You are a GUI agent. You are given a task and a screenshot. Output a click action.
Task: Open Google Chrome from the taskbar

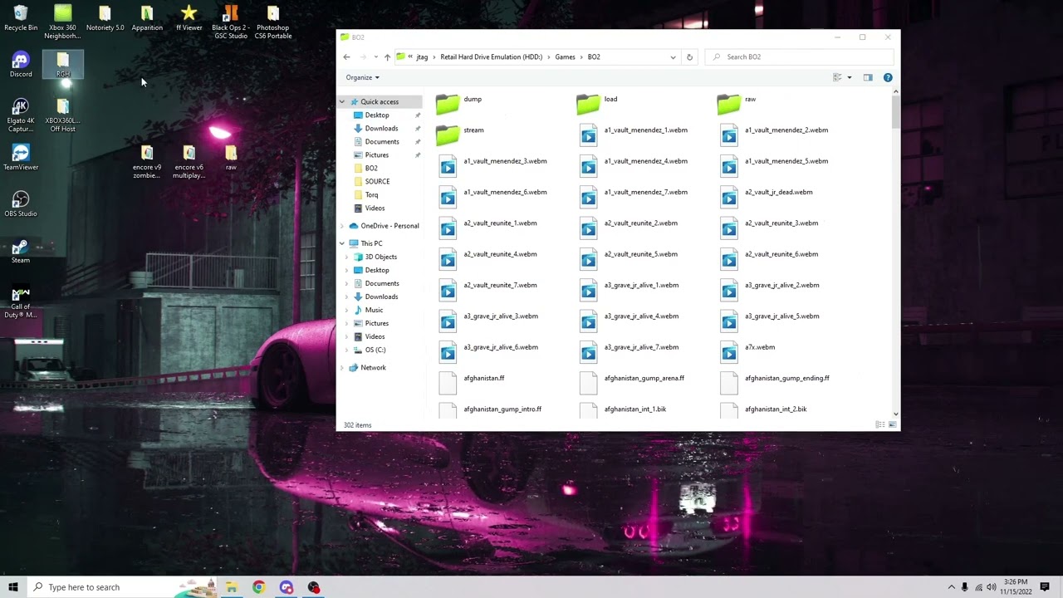pyautogui.click(x=258, y=587)
